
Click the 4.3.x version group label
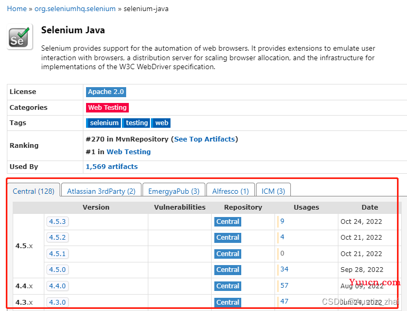coord(24,303)
